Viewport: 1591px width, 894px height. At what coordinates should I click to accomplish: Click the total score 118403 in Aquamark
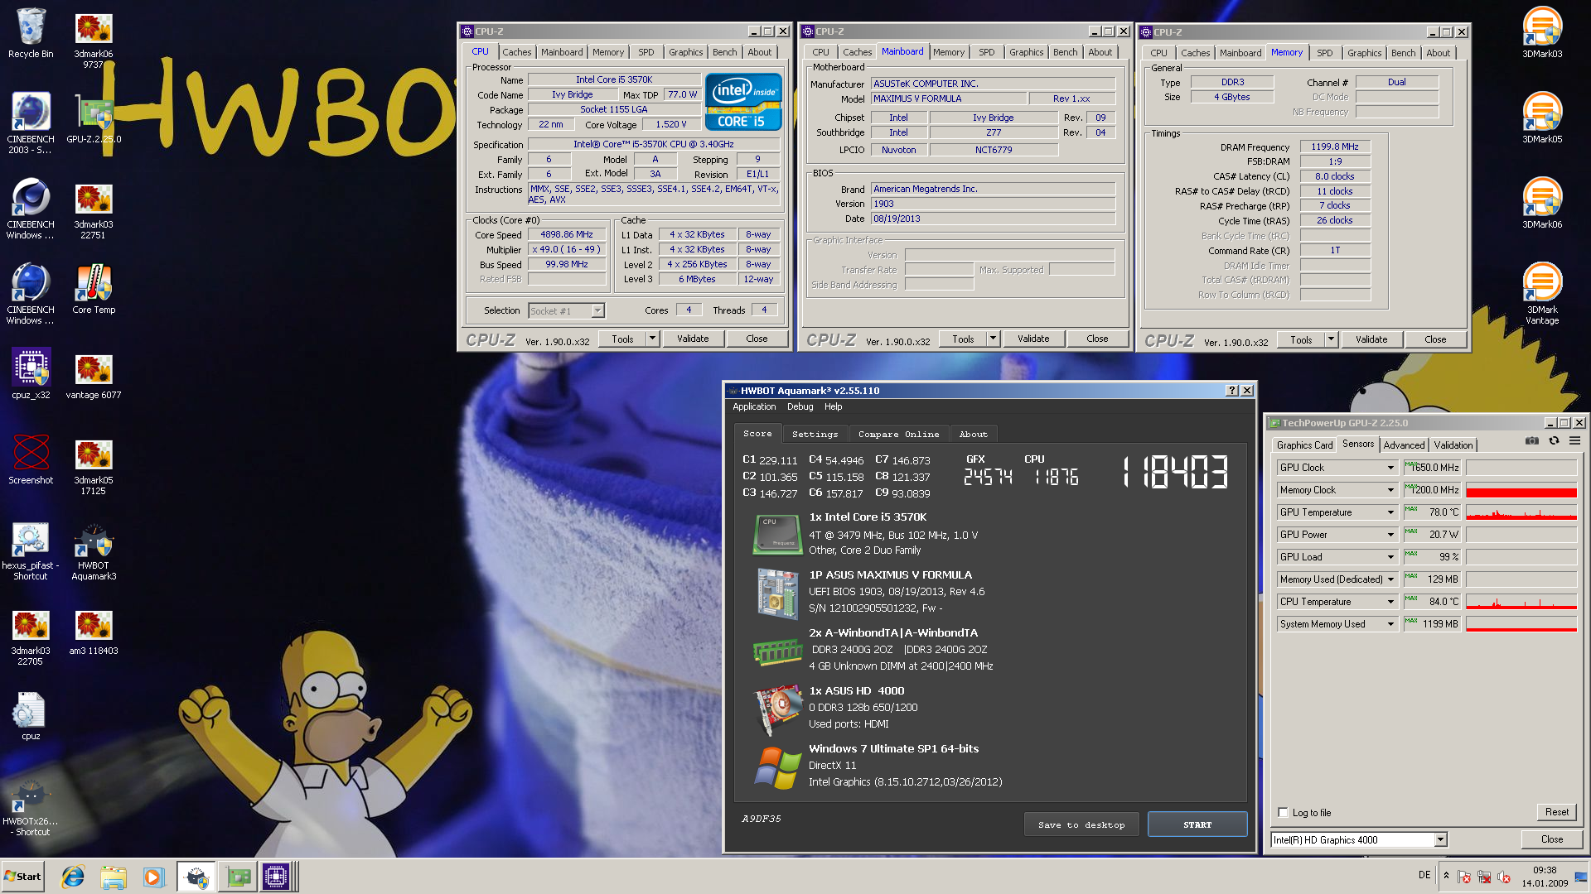coord(1175,473)
